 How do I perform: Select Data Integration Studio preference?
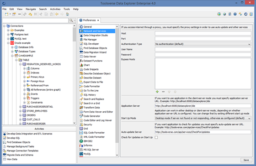coord(96,36)
